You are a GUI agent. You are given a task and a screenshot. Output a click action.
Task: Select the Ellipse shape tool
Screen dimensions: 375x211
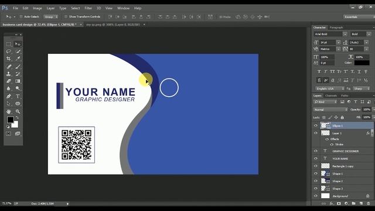point(18,104)
